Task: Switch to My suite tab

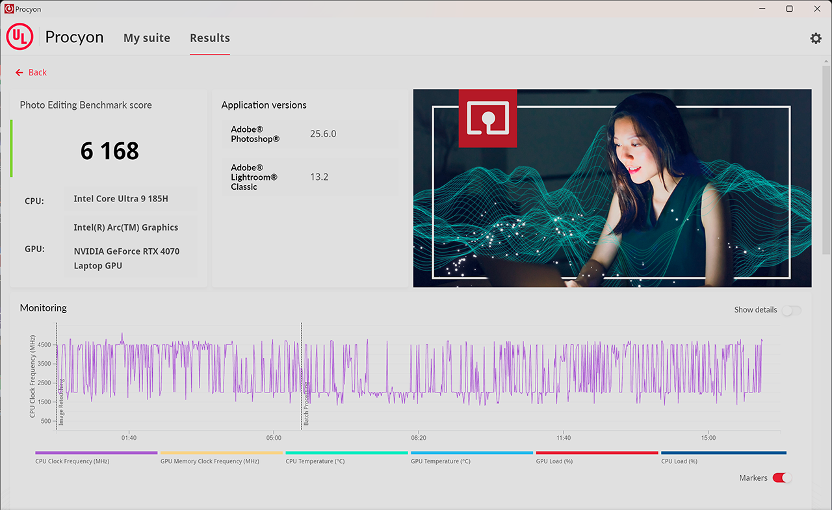Action: (x=147, y=38)
